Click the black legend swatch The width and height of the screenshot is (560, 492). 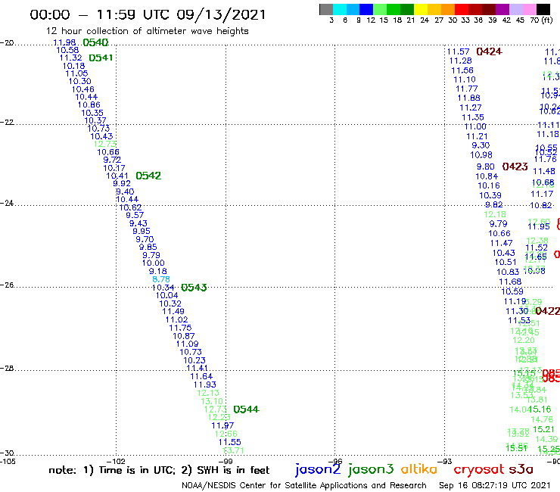pyautogui.click(x=543, y=9)
